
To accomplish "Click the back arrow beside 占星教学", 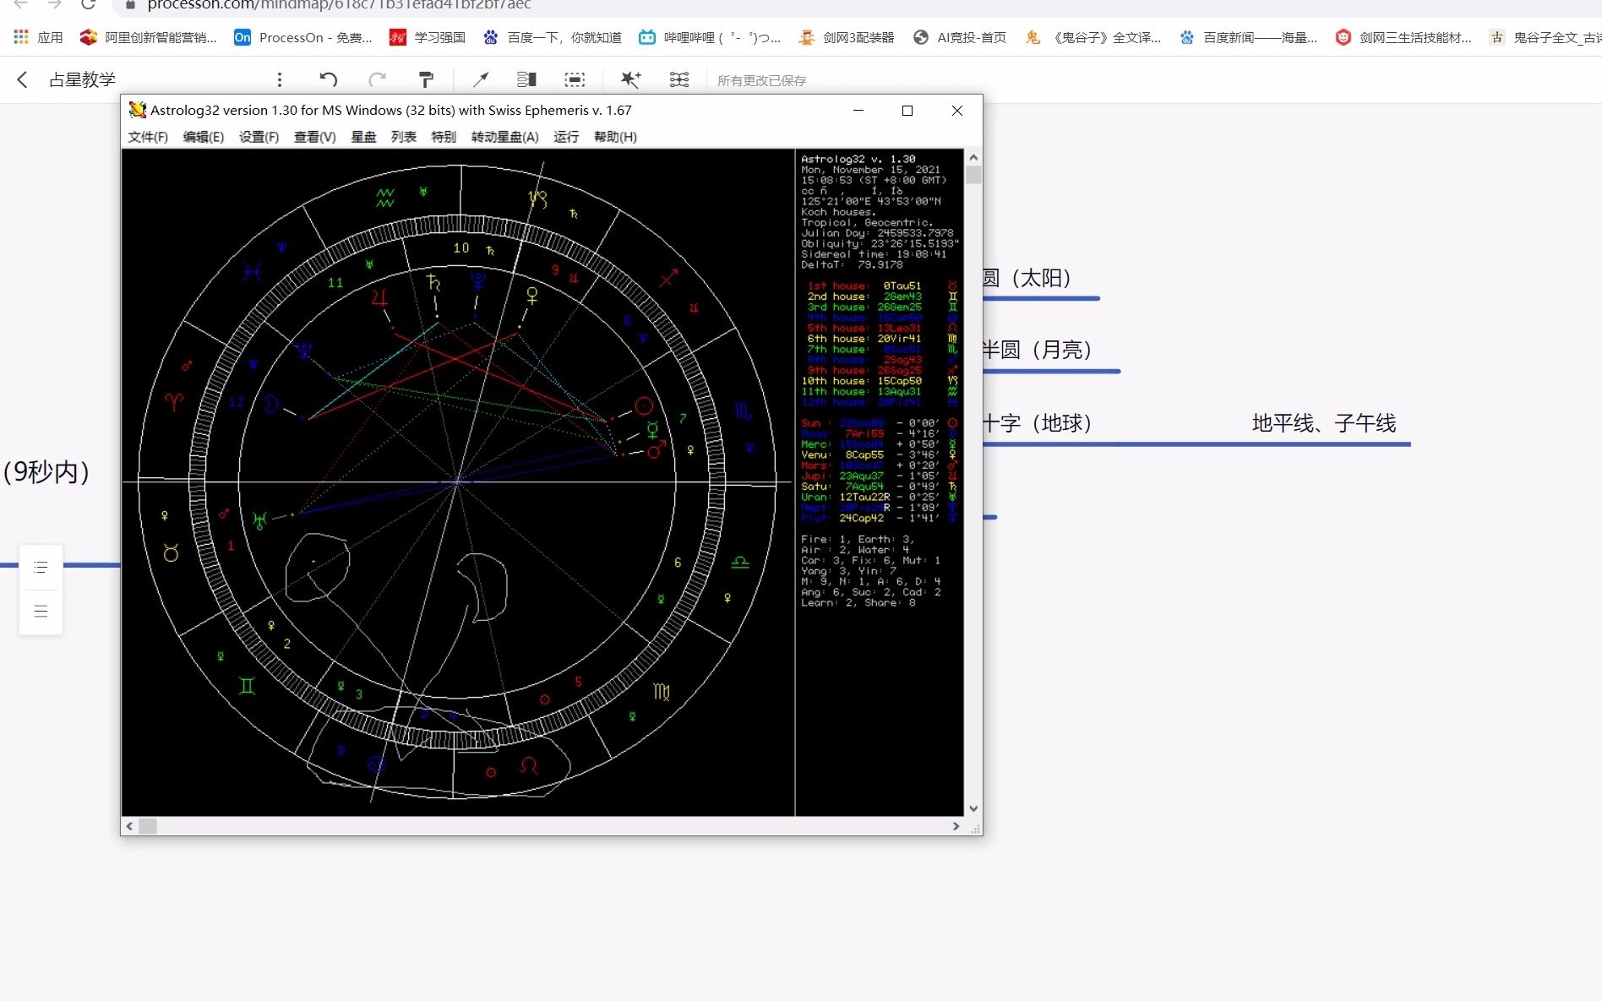I will [22, 79].
